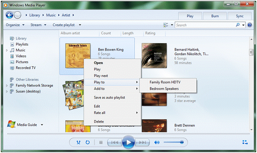Choose Add to submenu entry
This screenshot has width=257, height=153.
(113, 89)
